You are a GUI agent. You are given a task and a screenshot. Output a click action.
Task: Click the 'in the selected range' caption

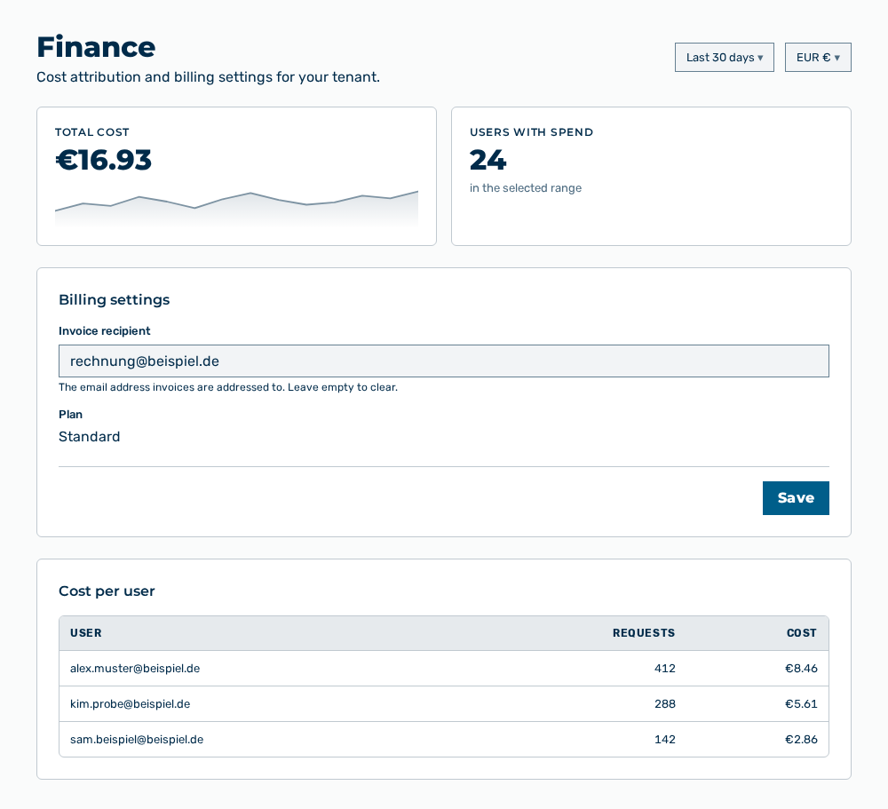pos(526,188)
